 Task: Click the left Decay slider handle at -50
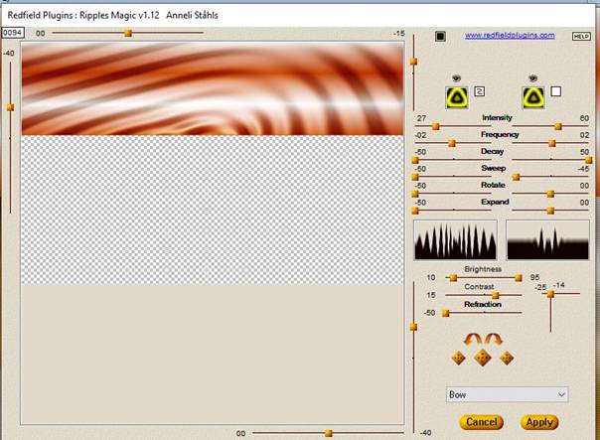(415, 160)
